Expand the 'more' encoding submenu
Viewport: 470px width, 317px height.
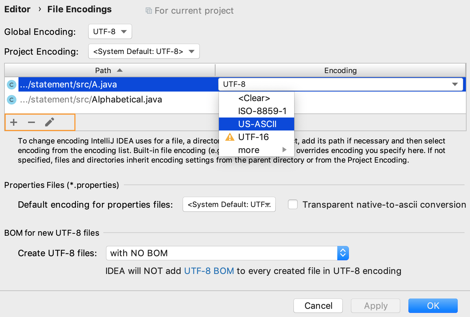tap(249, 150)
